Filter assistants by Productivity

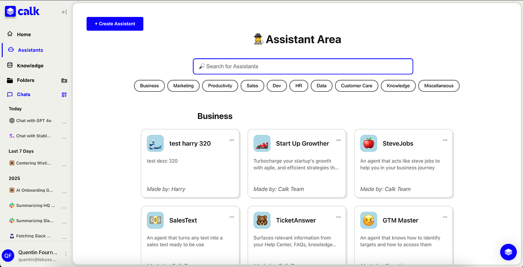[220, 86]
